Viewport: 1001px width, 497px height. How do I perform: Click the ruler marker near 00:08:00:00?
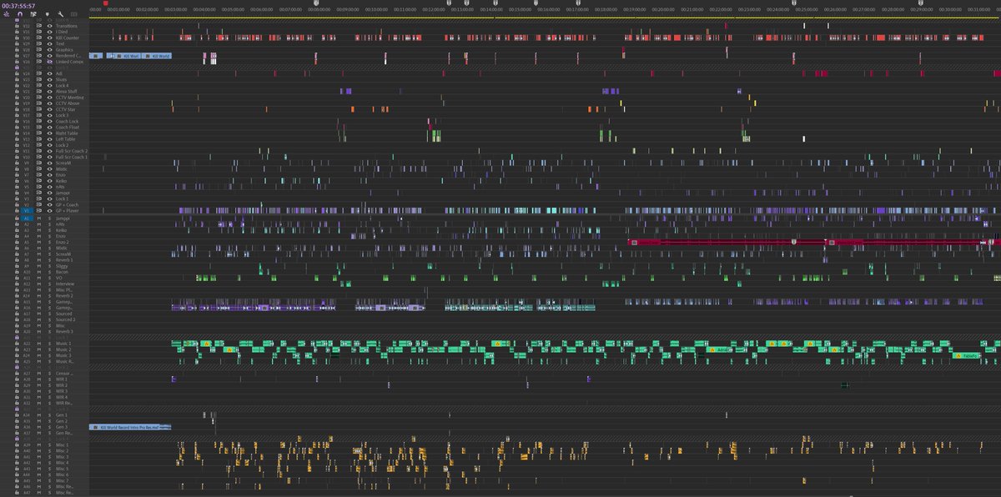pos(316,3)
